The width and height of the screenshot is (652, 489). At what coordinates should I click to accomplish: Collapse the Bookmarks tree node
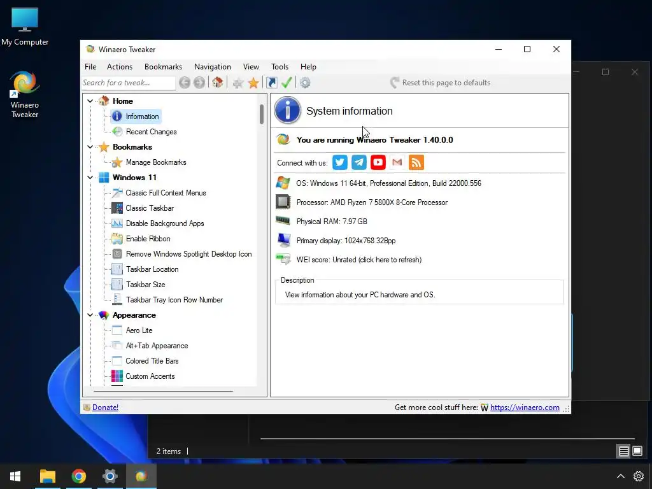tap(90, 147)
